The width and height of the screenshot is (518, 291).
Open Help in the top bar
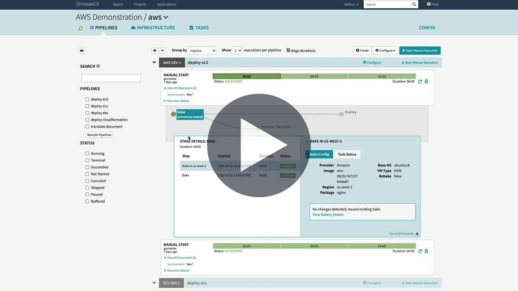point(433,4)
